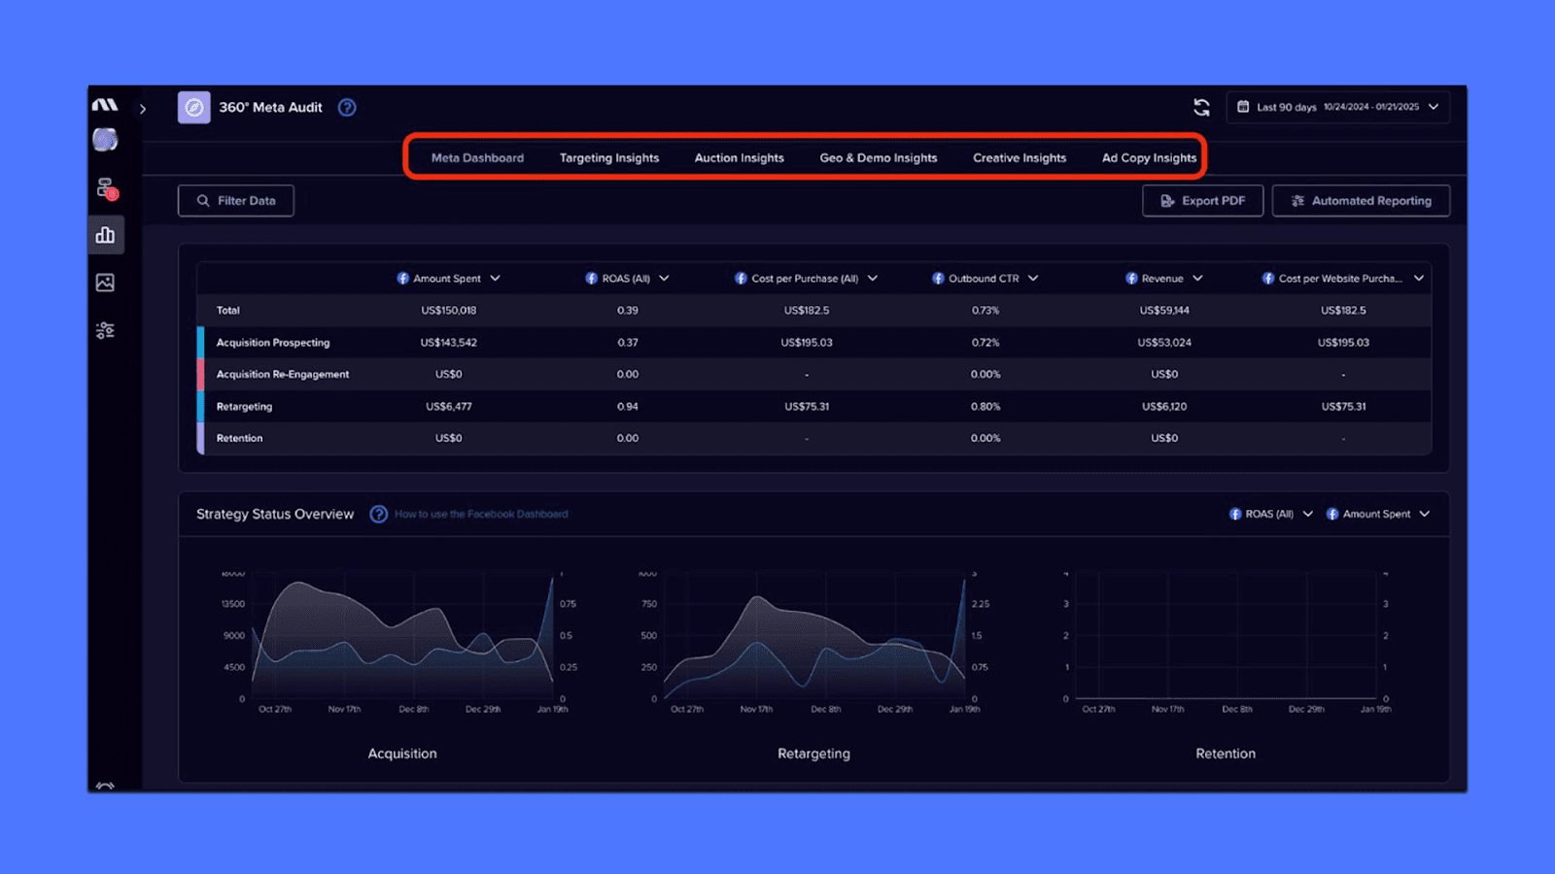Image resolution: width=1555 pixels, height=874 pixels.
Task: Click the refresh data sync icon
Action: (x=1202, y=107)
